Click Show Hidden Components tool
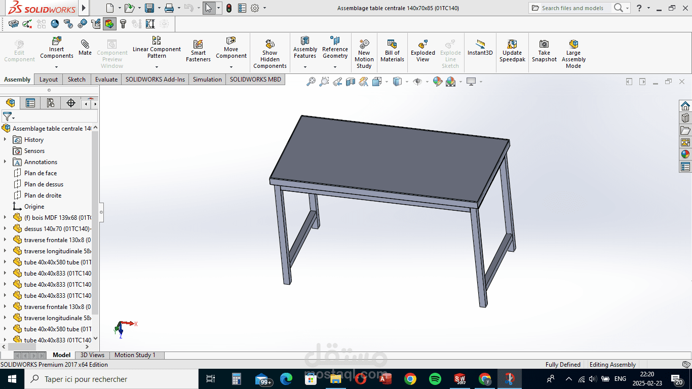The height and width of the screenshot is (389, 692). (270, 53)
